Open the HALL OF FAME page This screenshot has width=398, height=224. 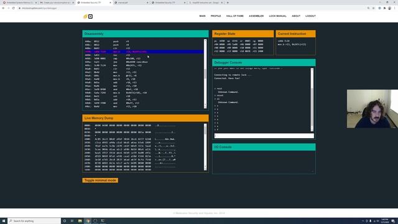pos(235,16)
